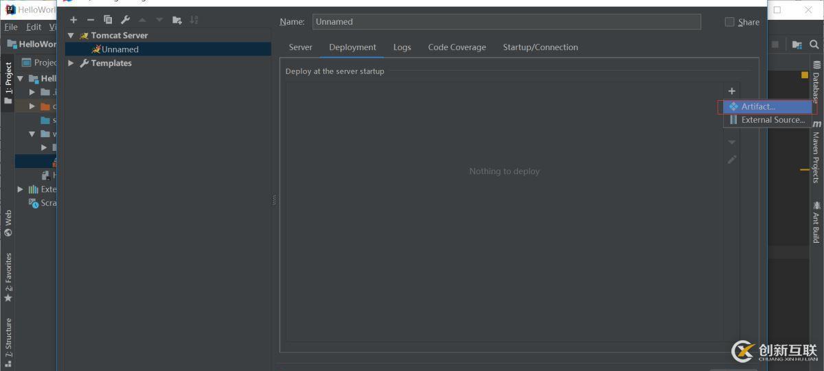Open Project Structure icon in IDE toolbar
Screen dimensions: 824x371
point(797,44)
